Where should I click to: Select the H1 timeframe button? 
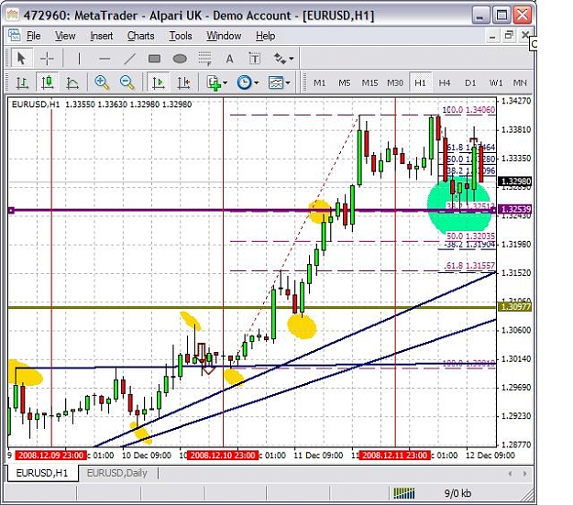click(x=420, y=83)
